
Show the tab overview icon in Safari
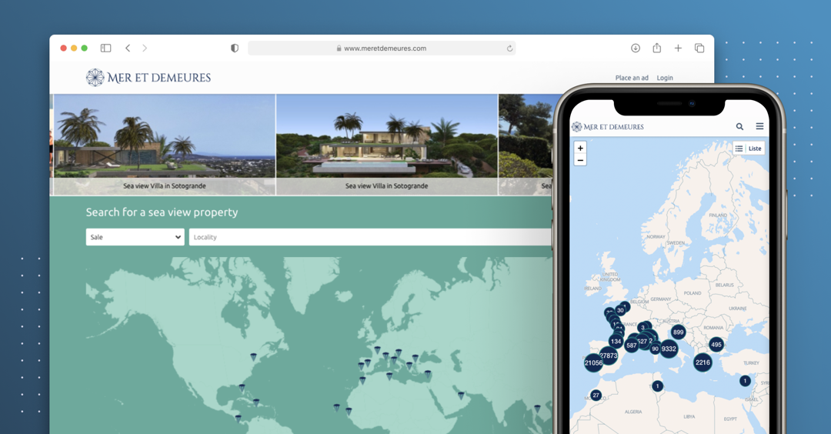click(699, 48)
